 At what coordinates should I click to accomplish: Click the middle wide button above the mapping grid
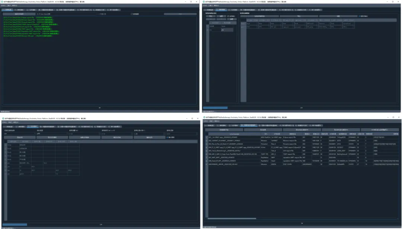tap(299, 16)
